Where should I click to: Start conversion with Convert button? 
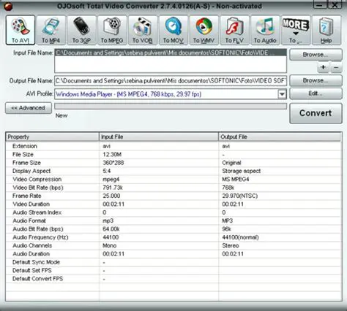pyautogui.click(x=316, y=113)
